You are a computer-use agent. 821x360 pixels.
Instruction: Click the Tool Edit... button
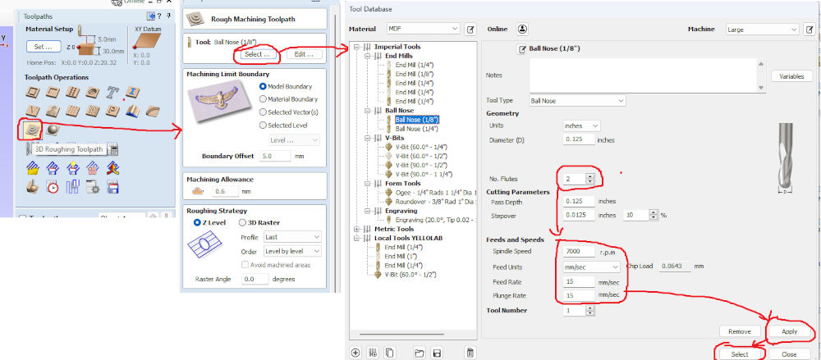click(304, 54)
